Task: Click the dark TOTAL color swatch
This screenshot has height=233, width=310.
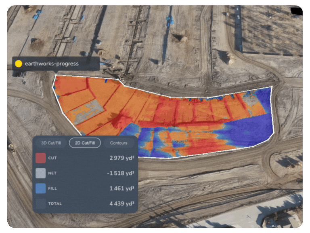Action: [x=40, y=203]
